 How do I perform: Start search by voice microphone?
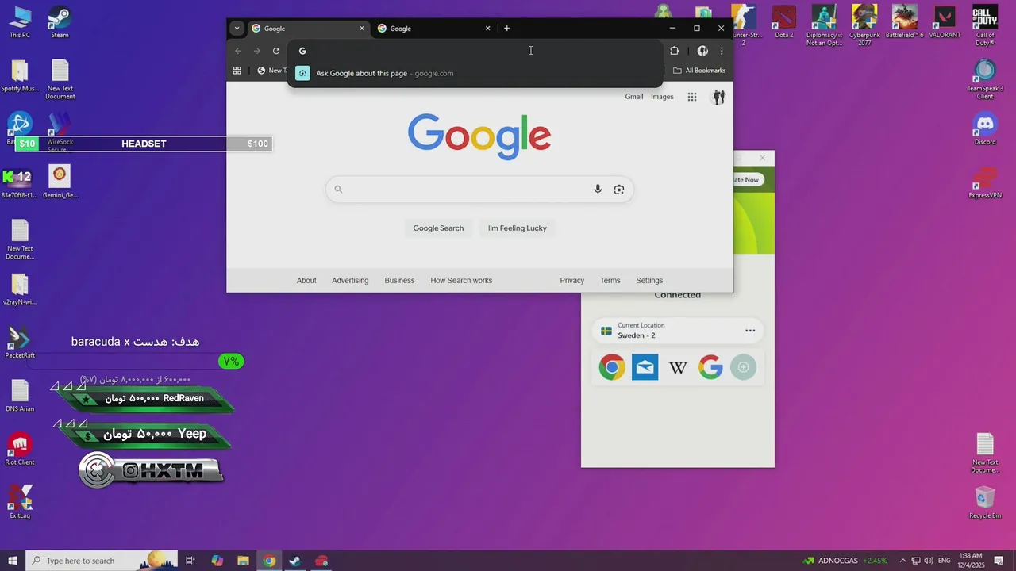(x=598, y=190)
